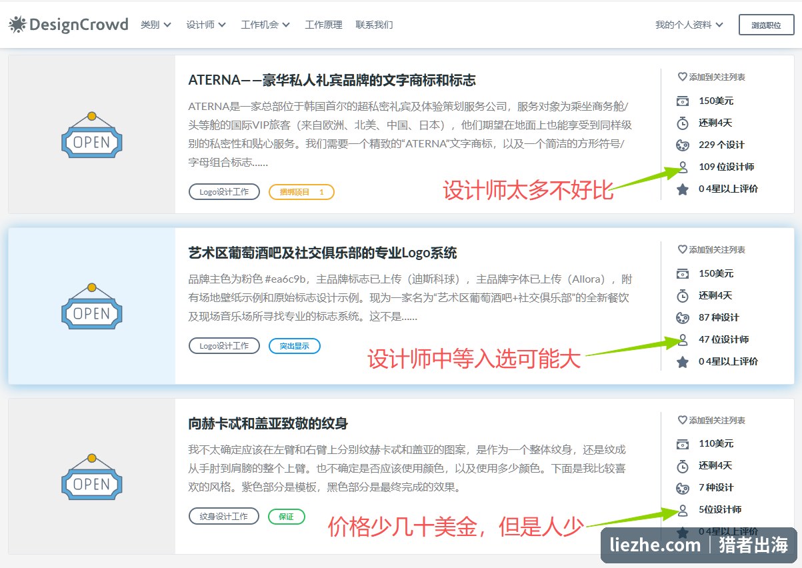This screenshot has width=802, height=568.
Task: Click the 109 位设计师 text
Action: [x=727, y=167]
